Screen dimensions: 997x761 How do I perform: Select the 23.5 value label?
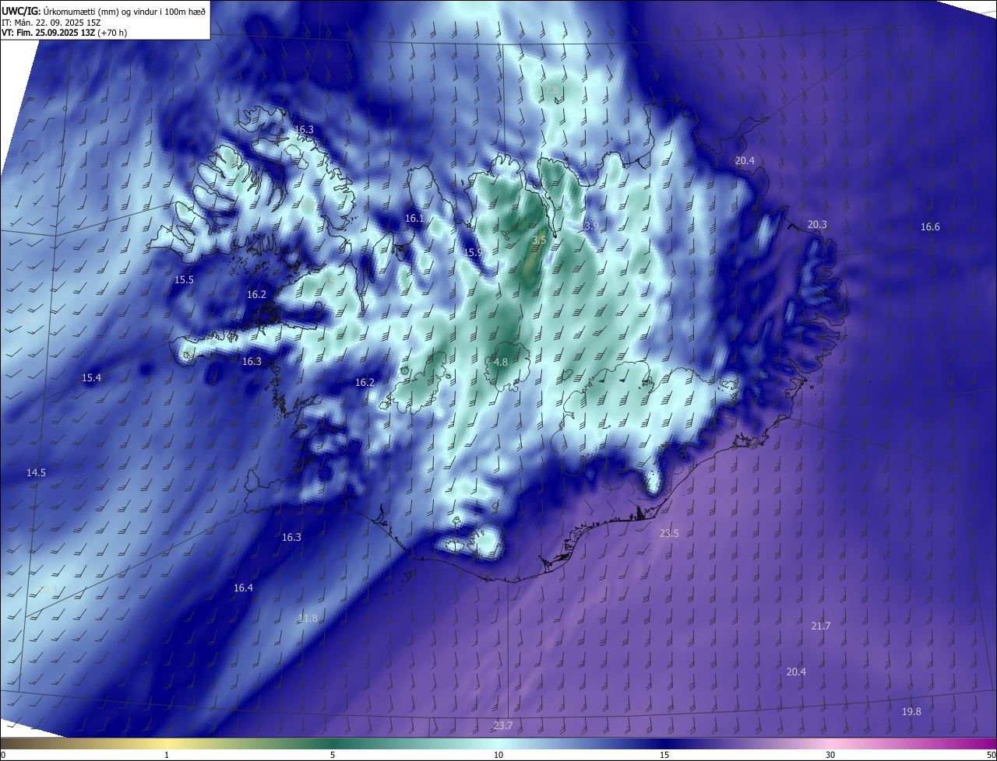coord(669,533)
